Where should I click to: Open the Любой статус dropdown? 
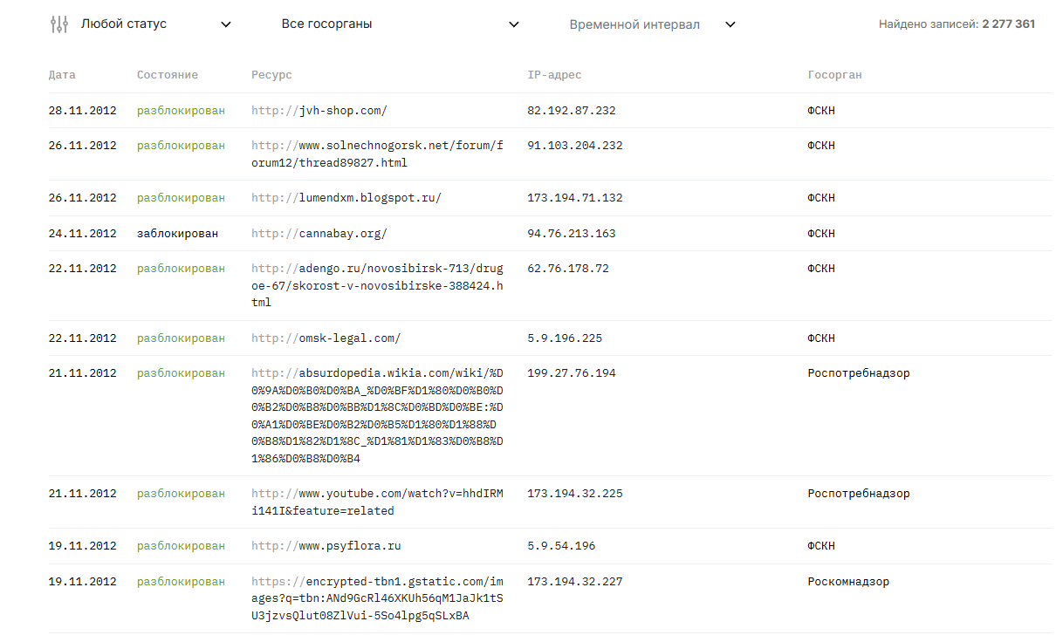[x=156, y=24]
